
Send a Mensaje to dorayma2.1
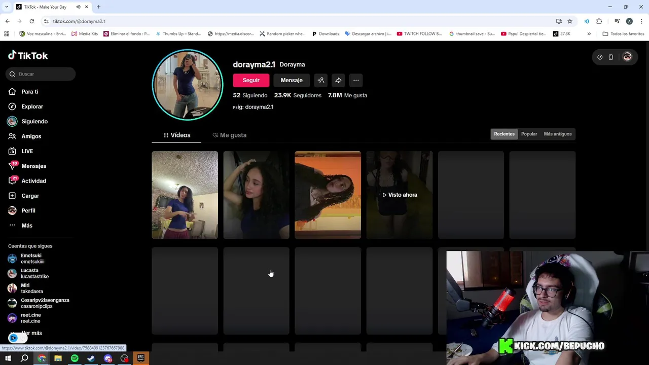coord(292,80)
